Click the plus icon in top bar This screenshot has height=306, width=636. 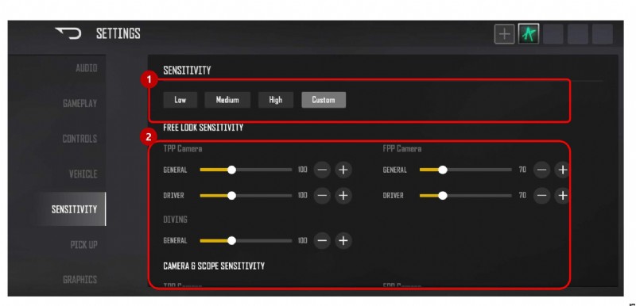click(504, 34)
